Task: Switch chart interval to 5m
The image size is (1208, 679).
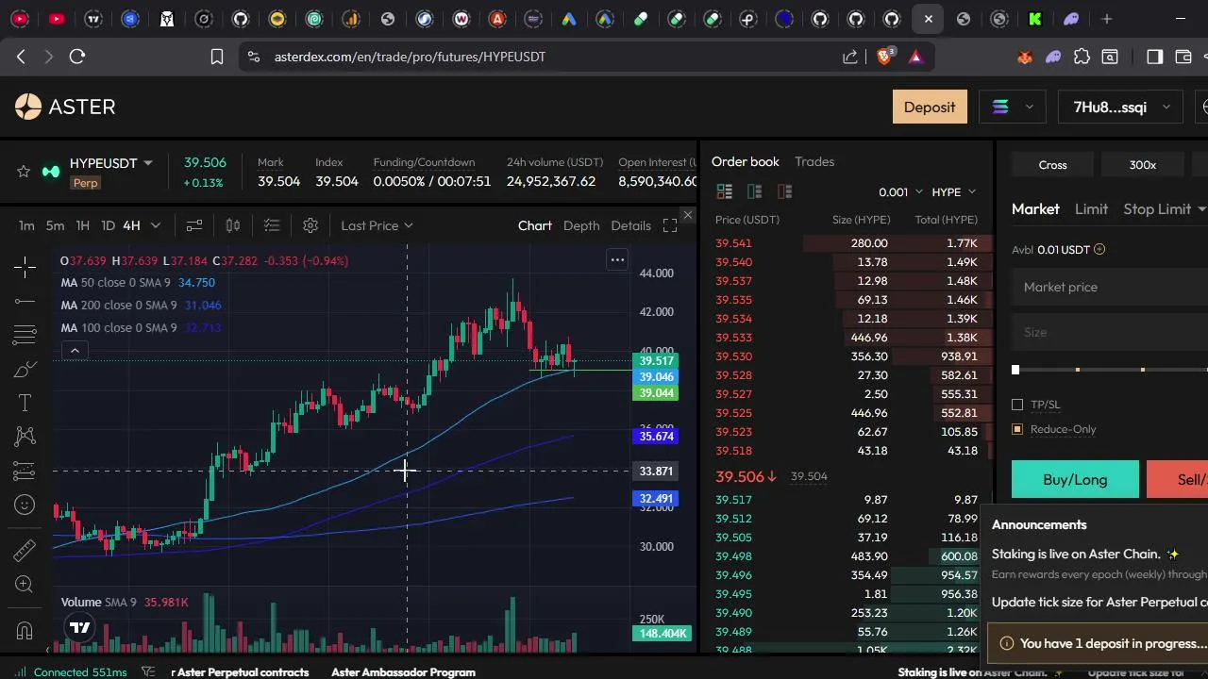Action: point(55,225)
